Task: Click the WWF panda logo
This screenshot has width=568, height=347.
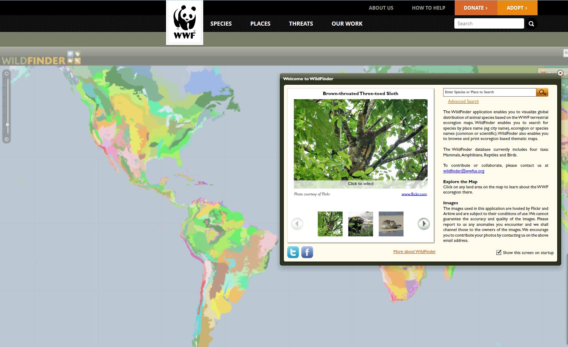Action: point(184,23)
